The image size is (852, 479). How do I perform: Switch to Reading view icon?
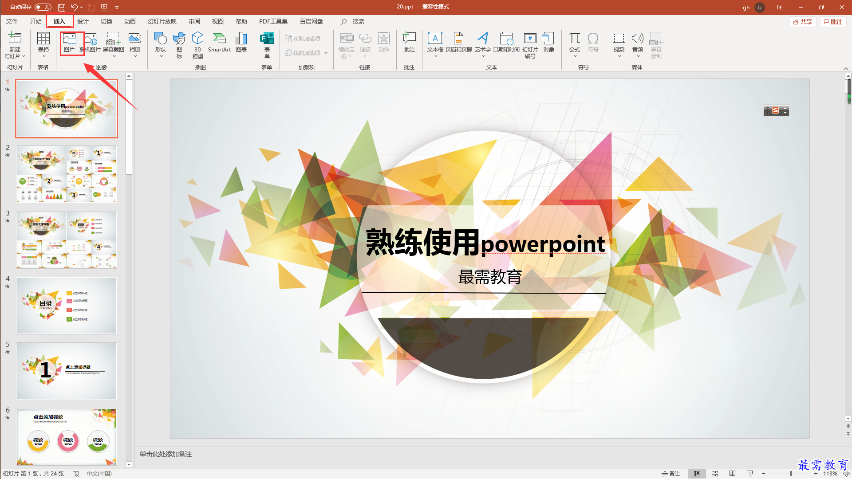pos(733,474)
